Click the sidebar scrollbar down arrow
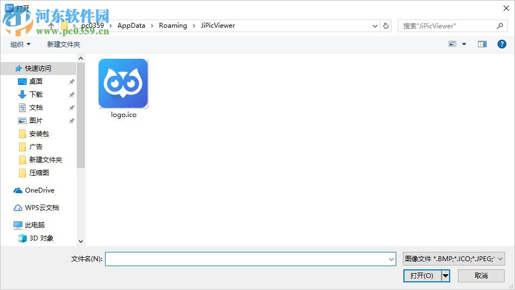This screenshot has height=290, width=515. coord(81,242)
